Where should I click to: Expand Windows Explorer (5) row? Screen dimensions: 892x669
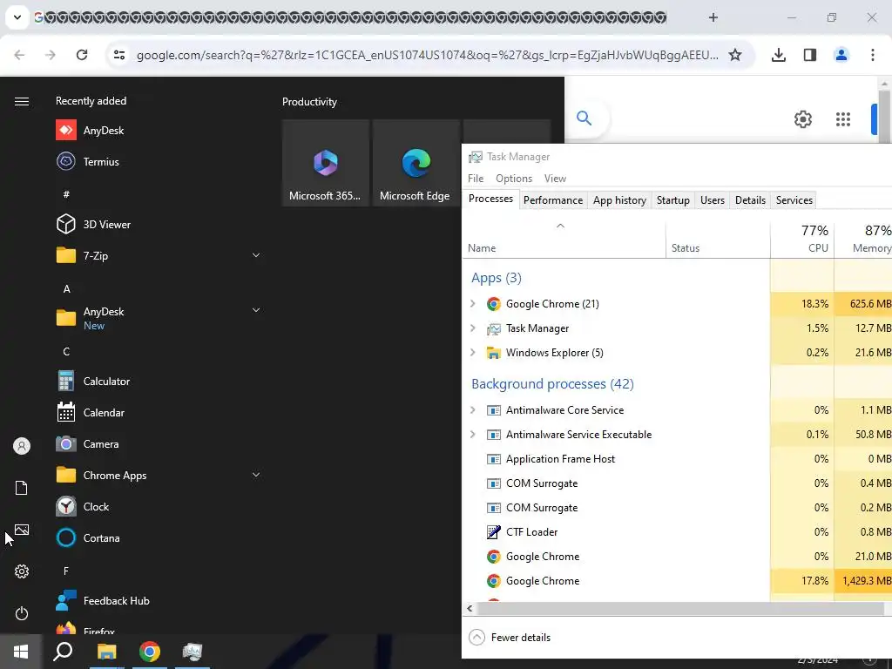pos(472,353)
